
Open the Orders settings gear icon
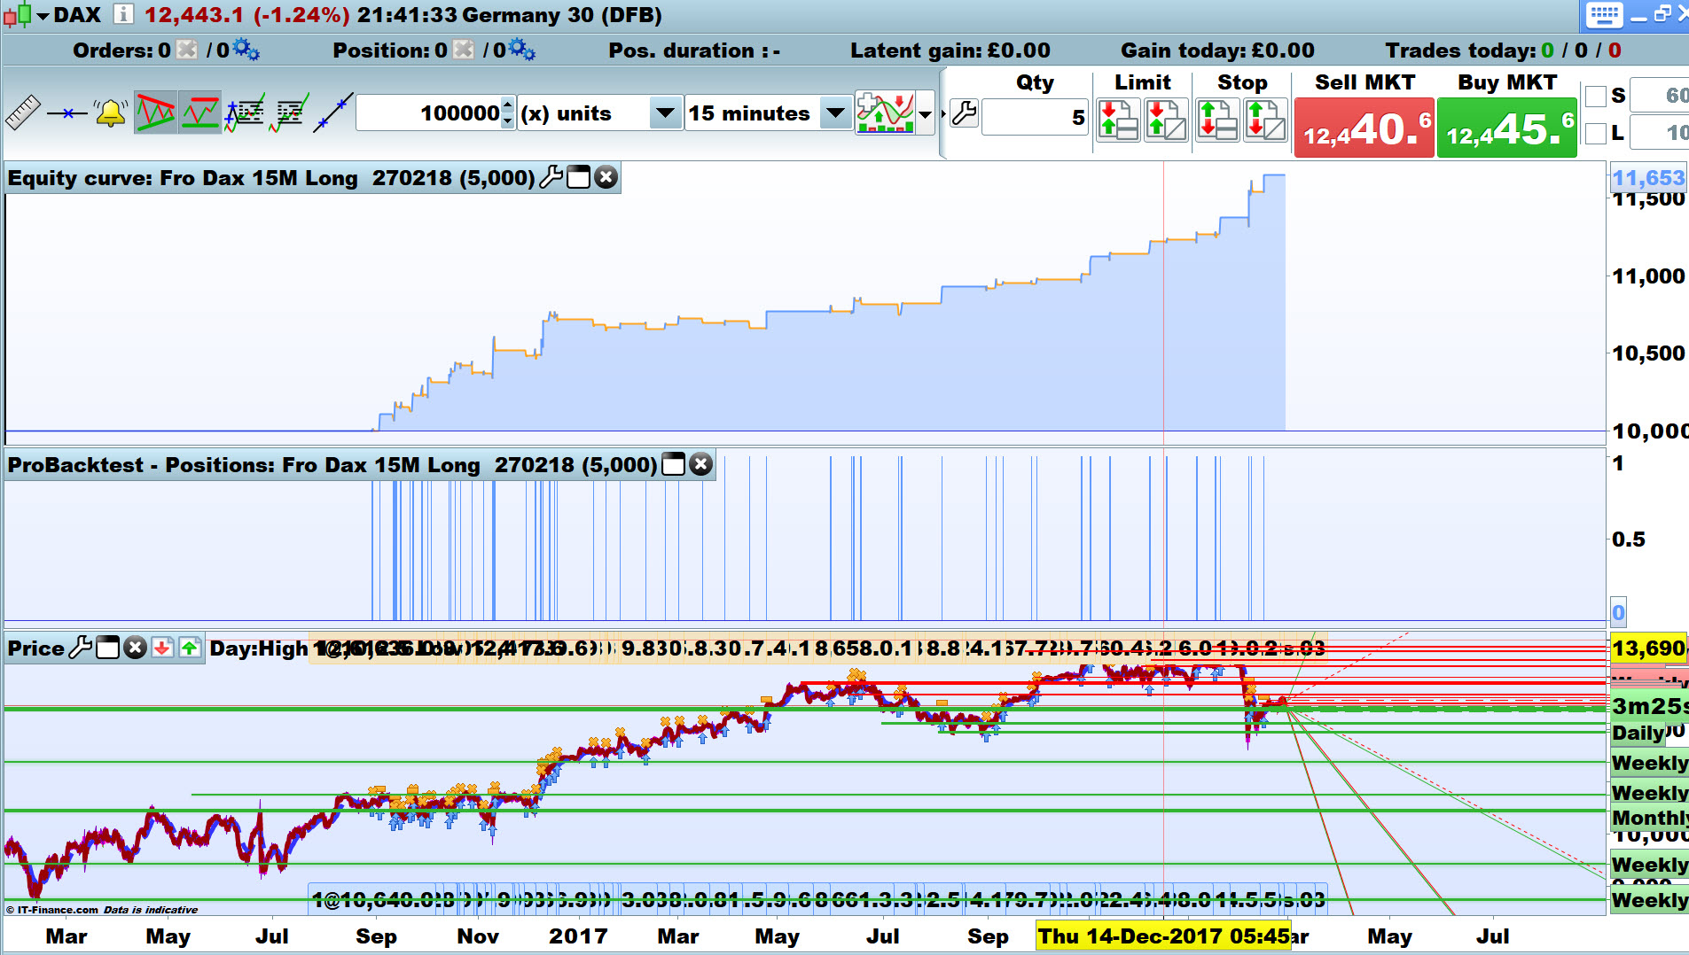(246, 50)
